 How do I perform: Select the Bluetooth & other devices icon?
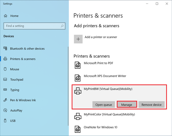pyautogui.click(x=5, y=48)
